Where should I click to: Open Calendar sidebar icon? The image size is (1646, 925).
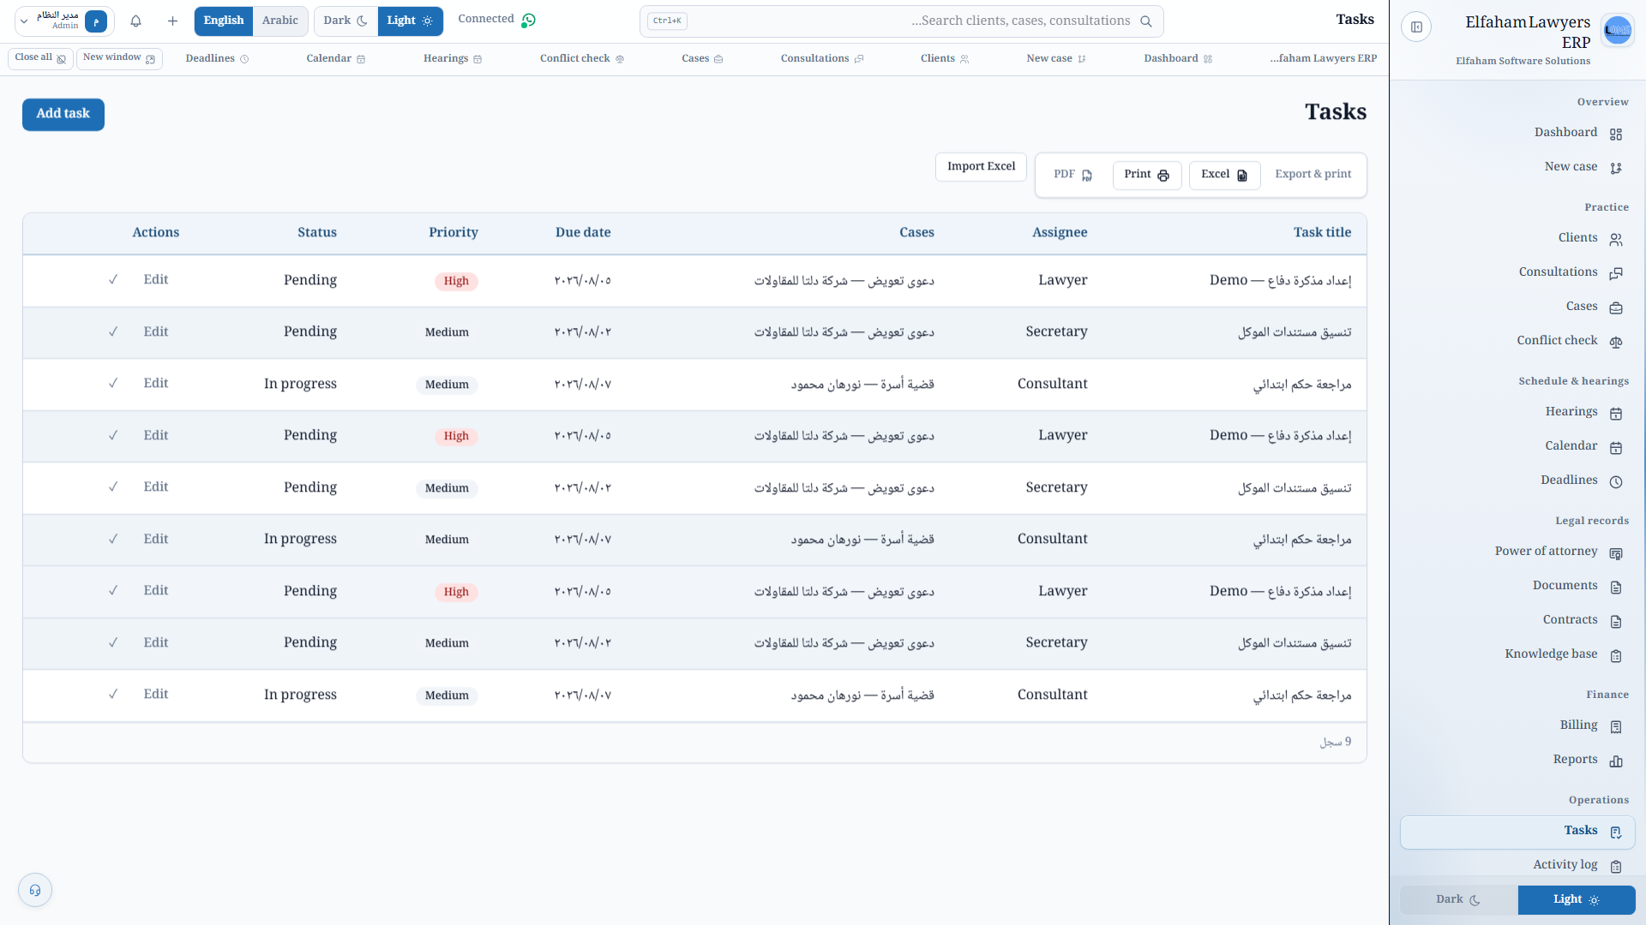tap(1616, 448)
